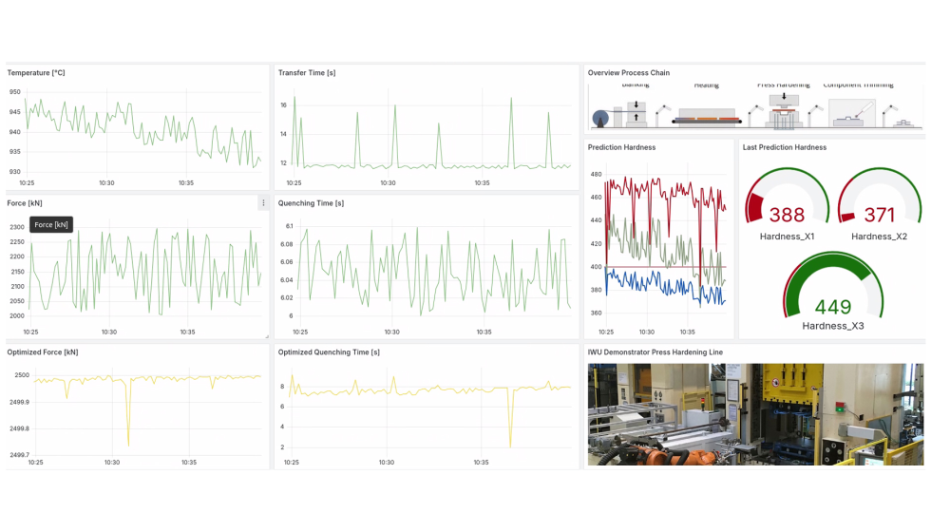Click the steel coil icon in process chain

point(600,118)
